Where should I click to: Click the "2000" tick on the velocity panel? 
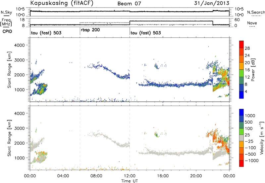pyautogui.click(x=19, y=143)
